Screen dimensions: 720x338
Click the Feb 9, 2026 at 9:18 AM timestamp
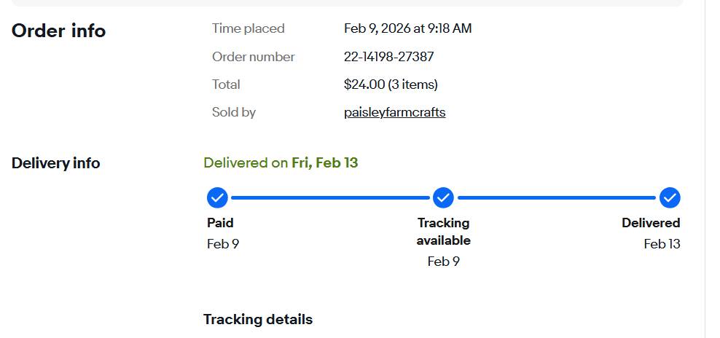[407, 28]
